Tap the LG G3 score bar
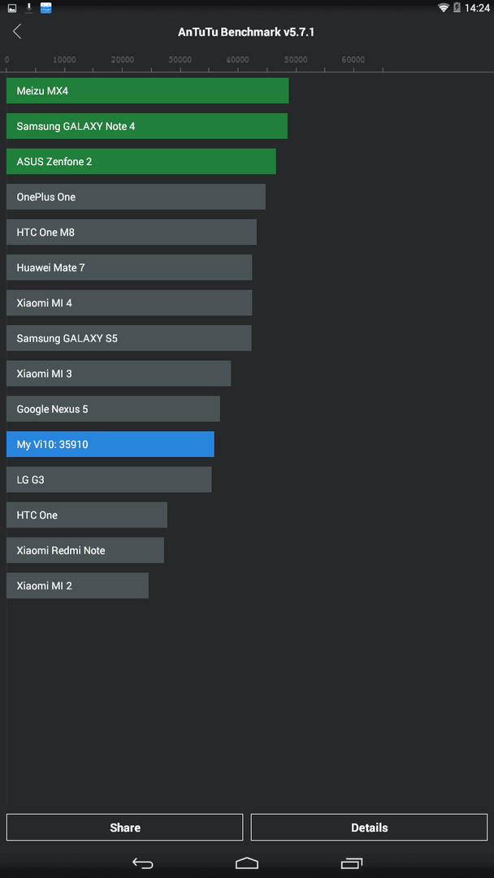The width and height of the screenshot is (494, 878). pos(109,480)
